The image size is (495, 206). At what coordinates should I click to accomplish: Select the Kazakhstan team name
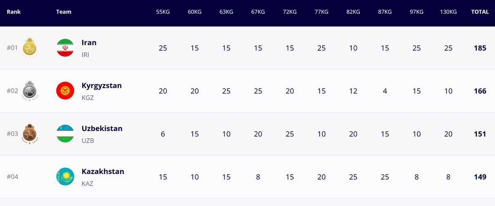(x=103, y=171)
